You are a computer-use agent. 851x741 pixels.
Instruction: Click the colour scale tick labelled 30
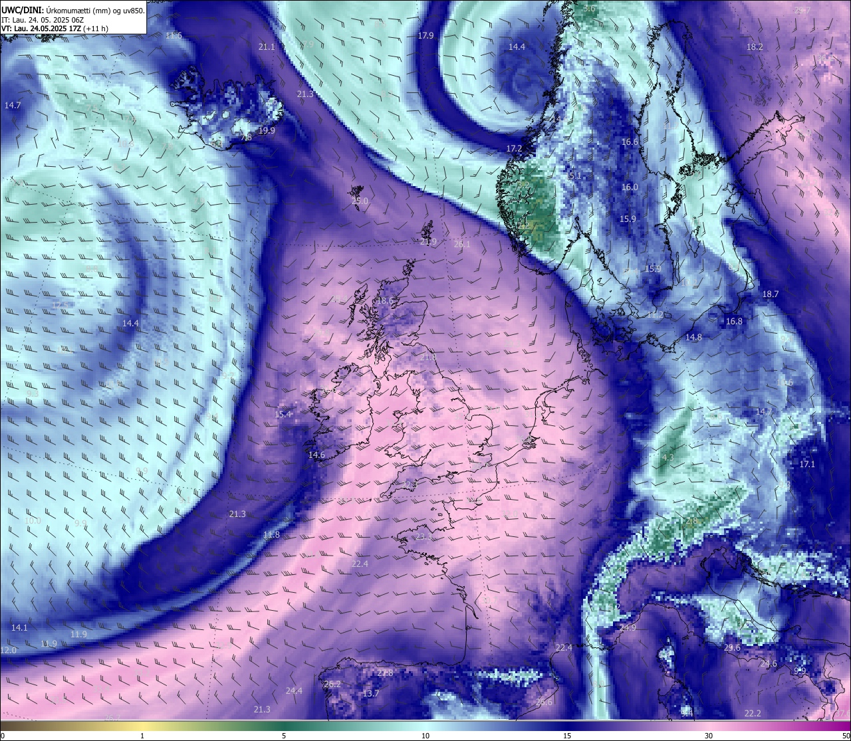(709, 735)
